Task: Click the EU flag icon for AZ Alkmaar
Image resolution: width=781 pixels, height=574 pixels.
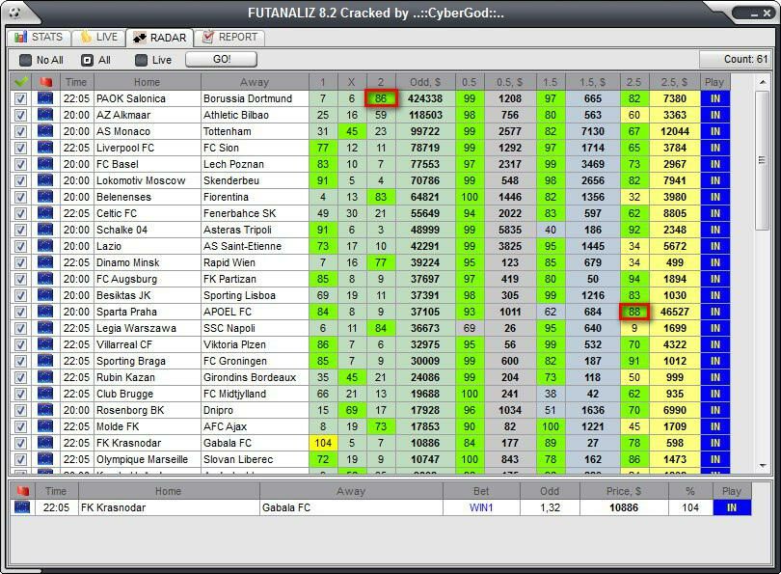Action: (45, 115)
